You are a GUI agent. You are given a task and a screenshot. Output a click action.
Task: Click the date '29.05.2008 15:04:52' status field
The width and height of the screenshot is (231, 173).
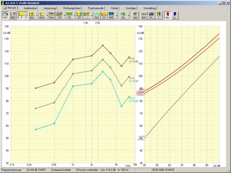tap(163, 170)
